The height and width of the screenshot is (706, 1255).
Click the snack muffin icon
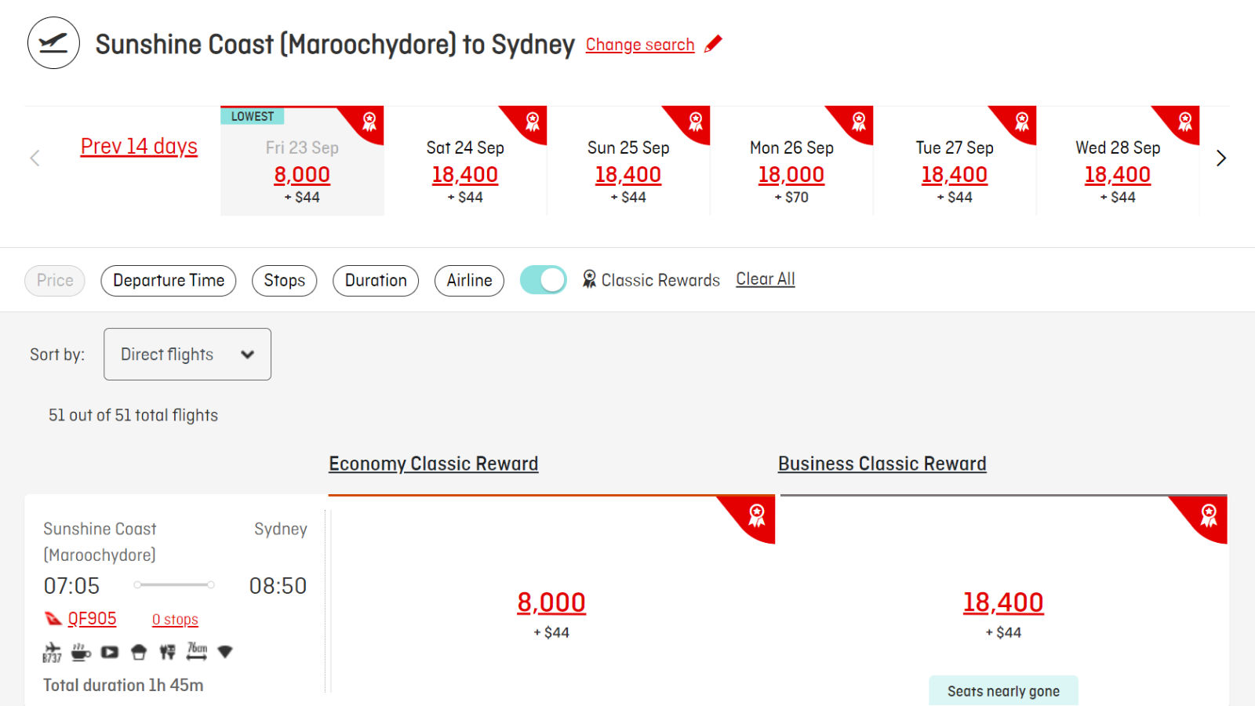click(139, 652)
